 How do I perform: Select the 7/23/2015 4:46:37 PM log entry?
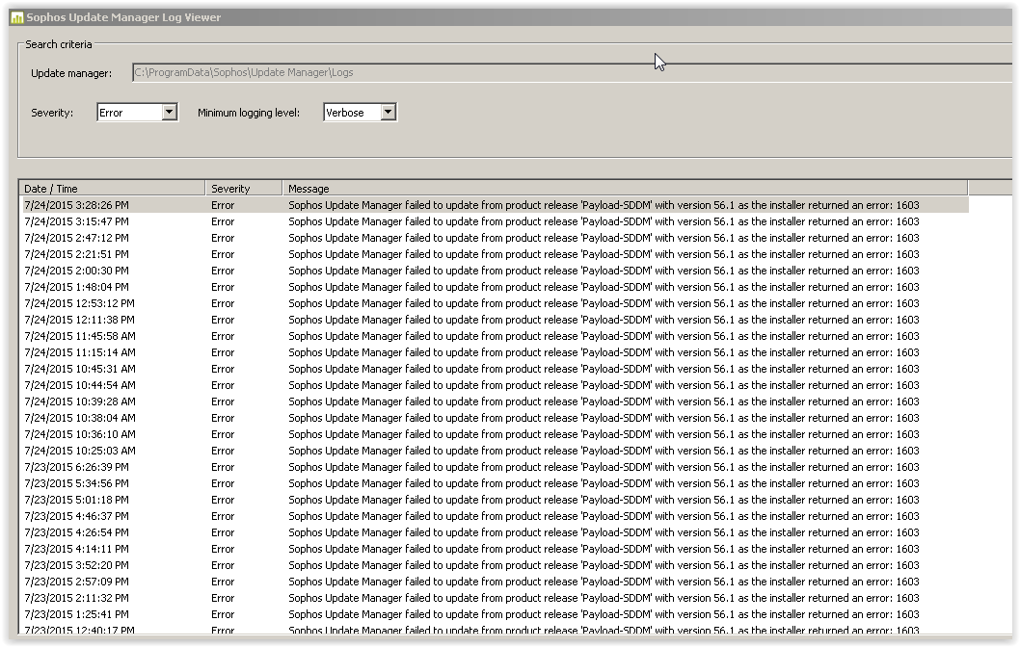coord(495,516)
